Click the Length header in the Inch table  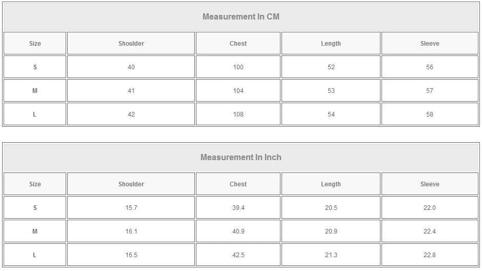click(331, 184)
